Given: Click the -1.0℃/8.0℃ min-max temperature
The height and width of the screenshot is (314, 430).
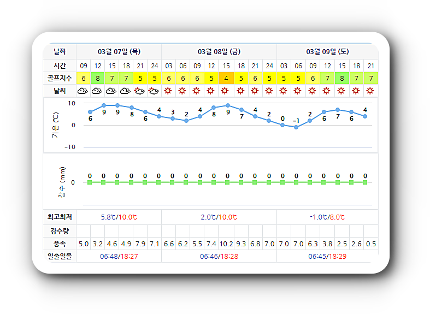Looking at the screenshot, I should pyautogui.click(x=327, y=217).
